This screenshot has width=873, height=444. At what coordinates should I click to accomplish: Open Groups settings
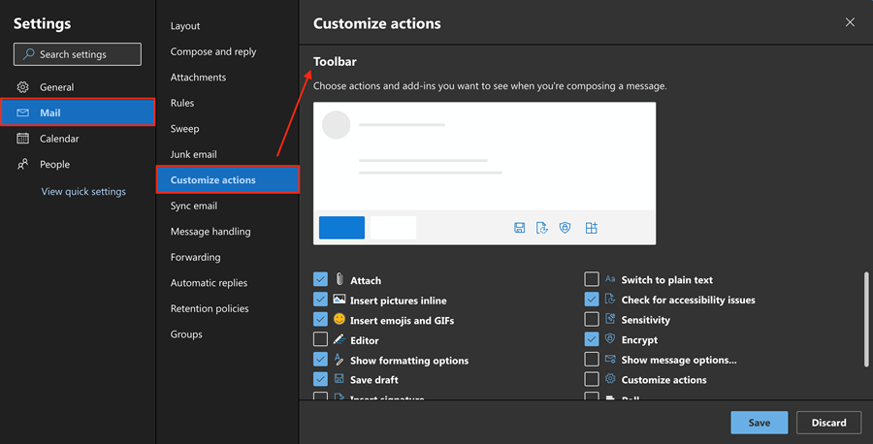click(x=228, y=333)
